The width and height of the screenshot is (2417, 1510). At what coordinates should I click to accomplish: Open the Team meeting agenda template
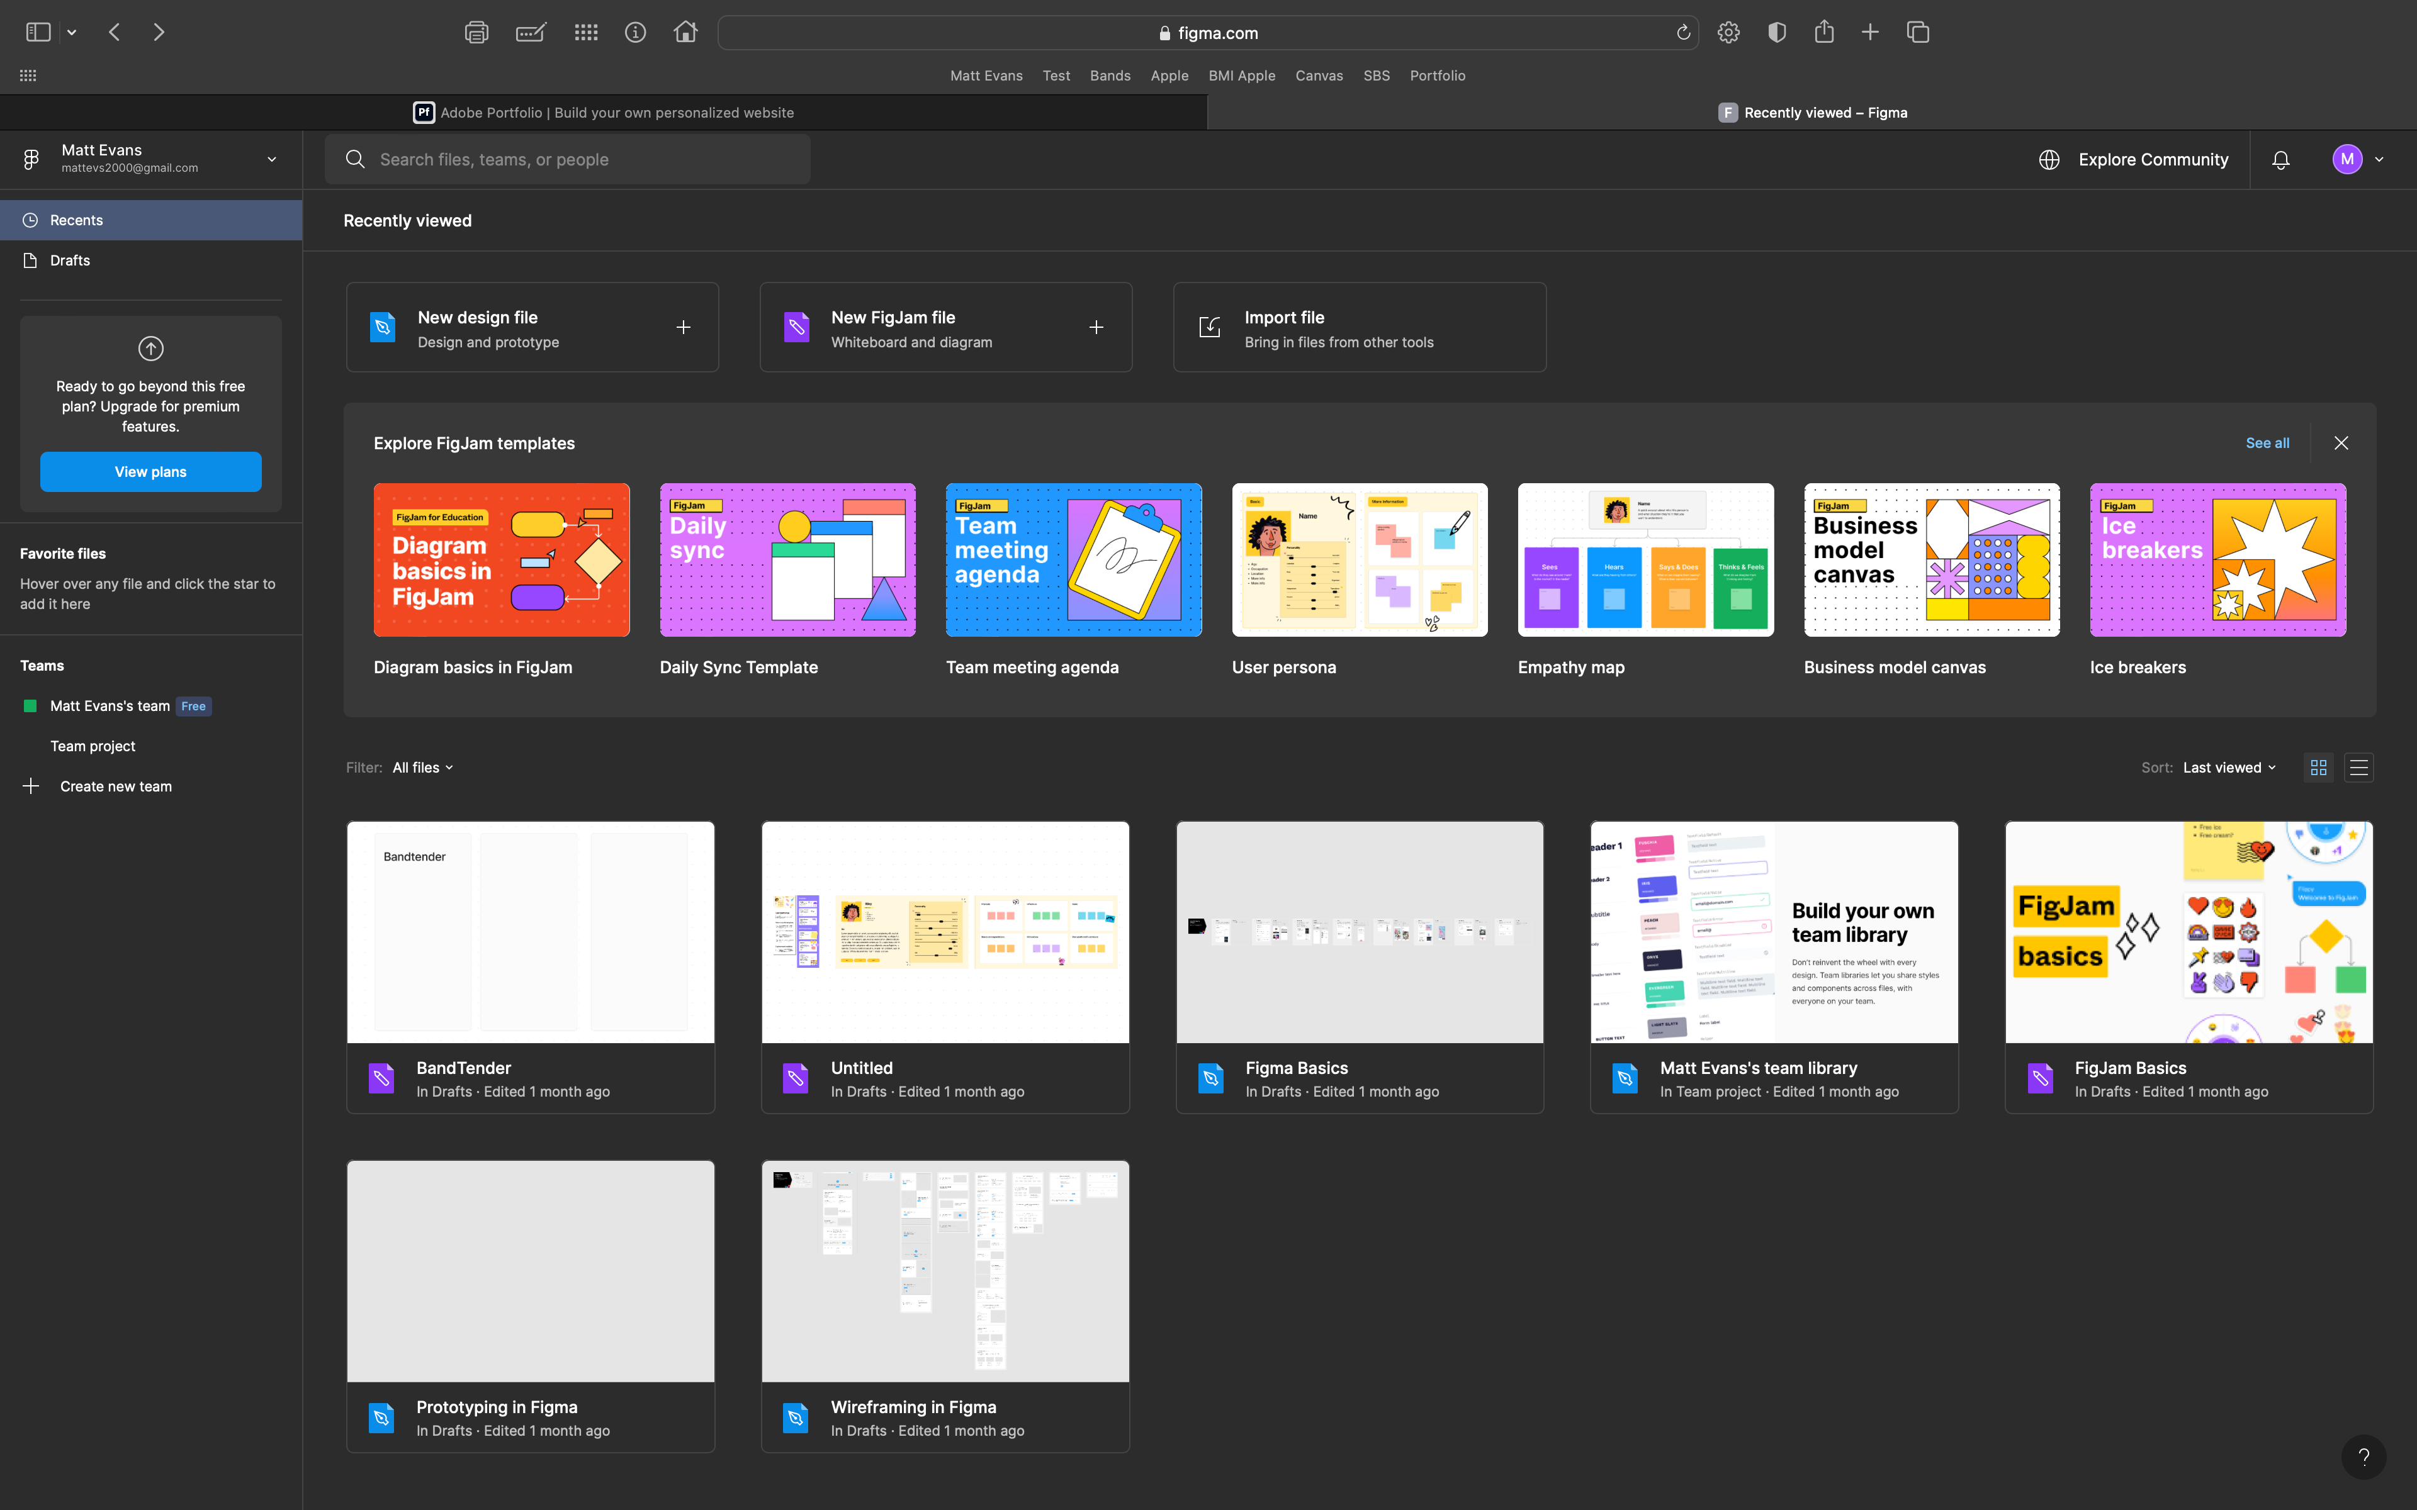coord(1074,559)
